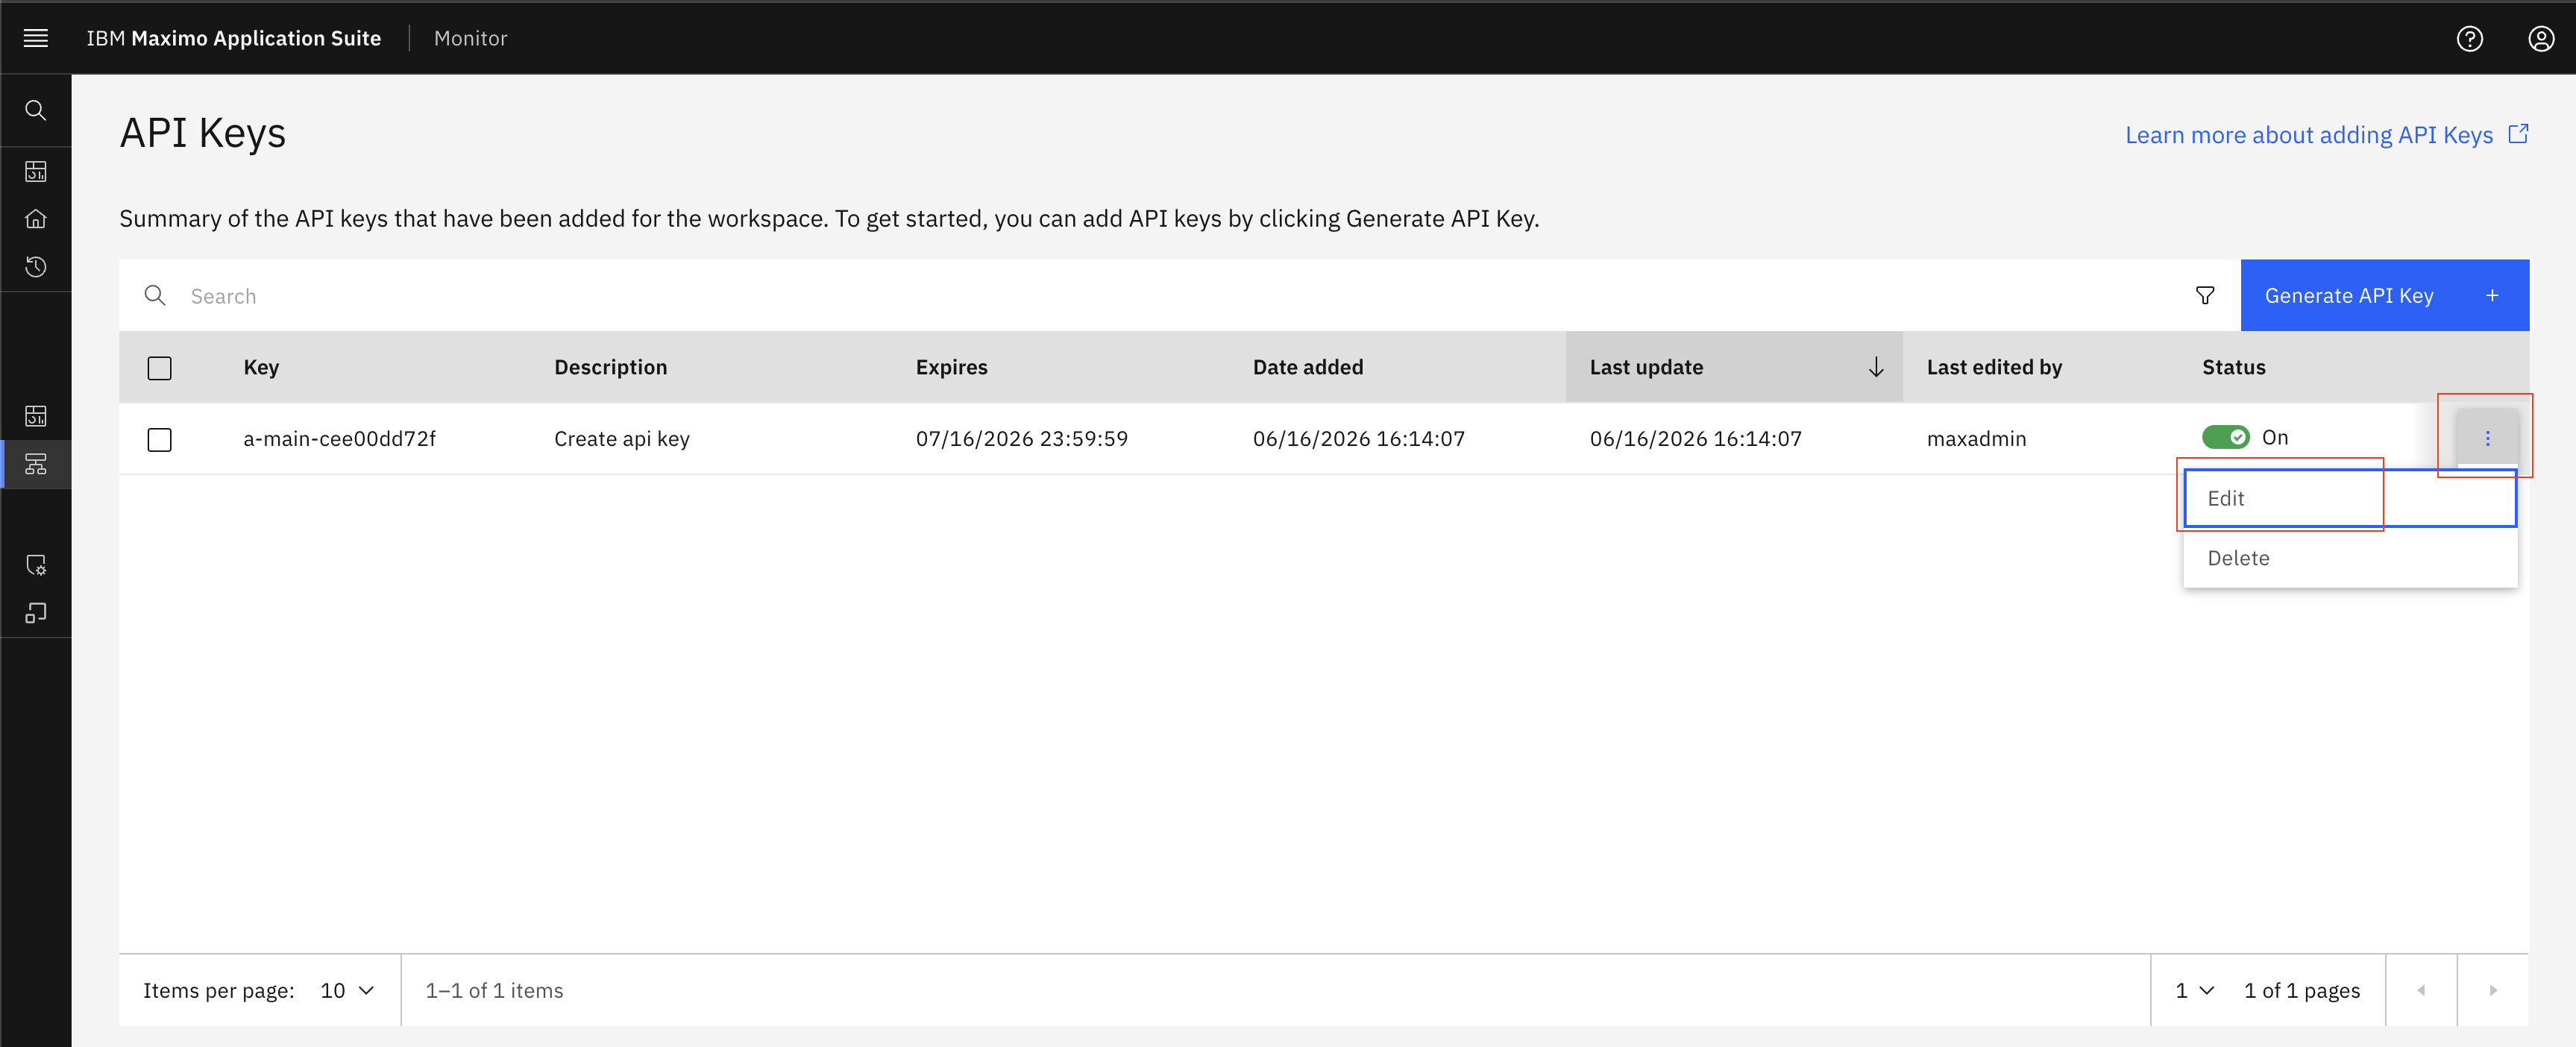
Task: Open the lower dashboard icon in sidebar
Action: coord(36,416)
